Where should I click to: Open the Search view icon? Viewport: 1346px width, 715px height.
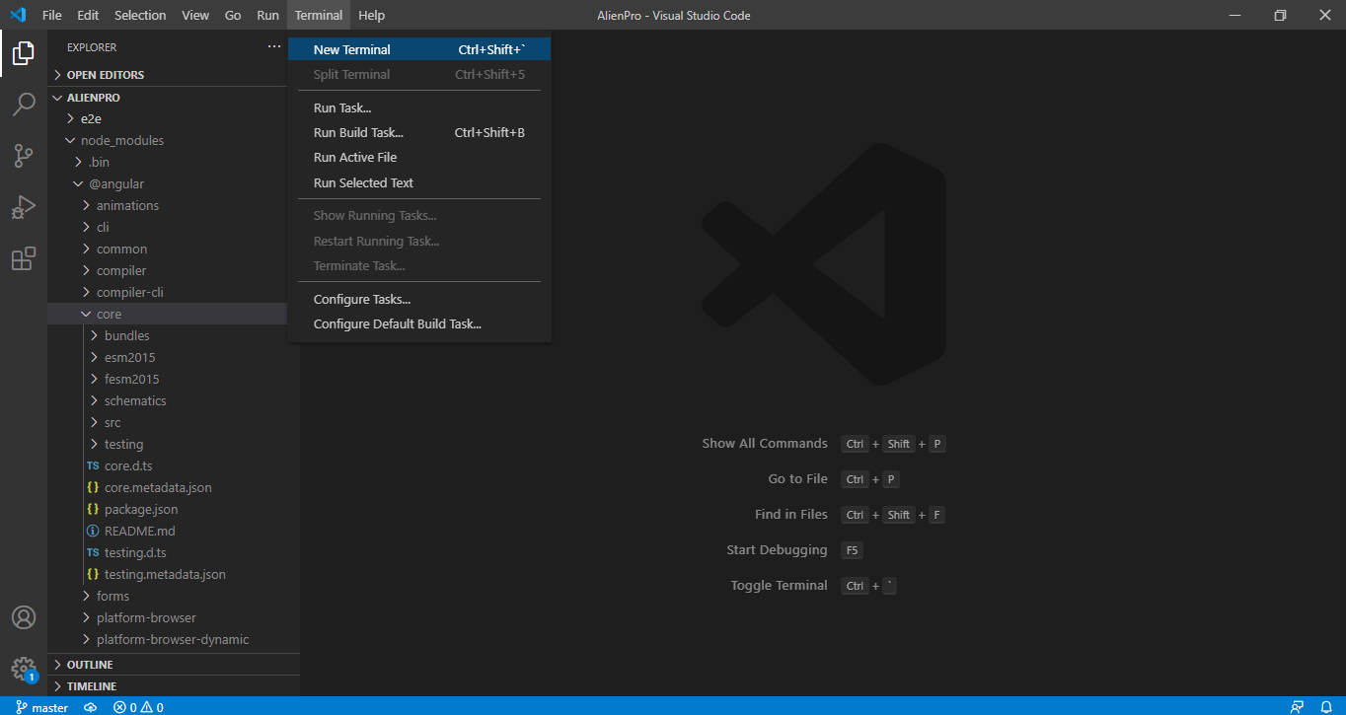(x=24, y=105)
